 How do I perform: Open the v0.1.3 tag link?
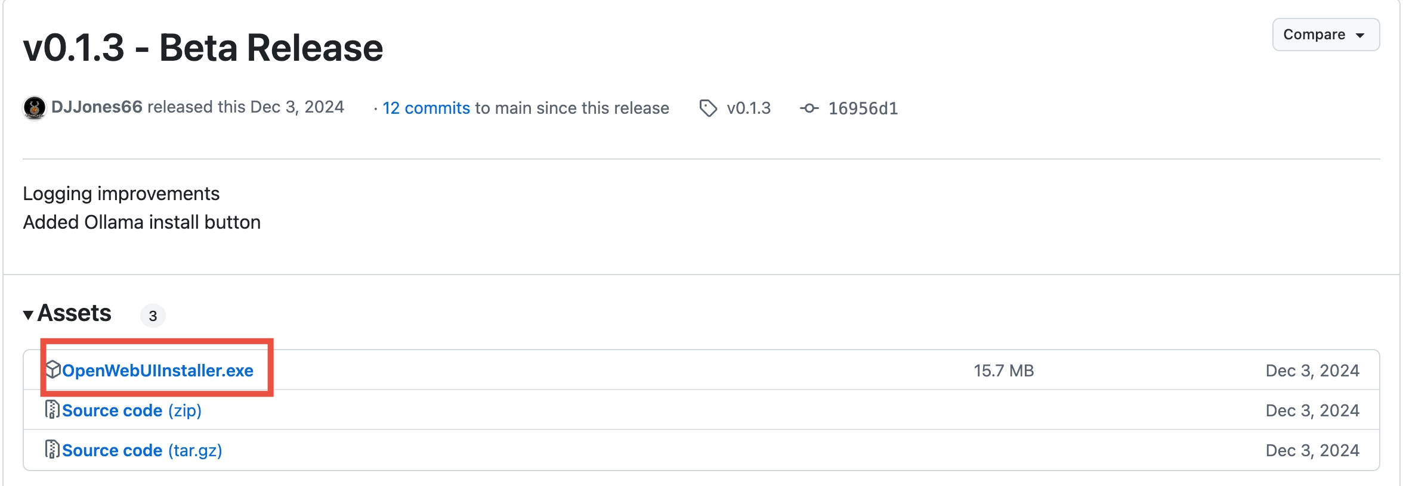click(749, 108)
